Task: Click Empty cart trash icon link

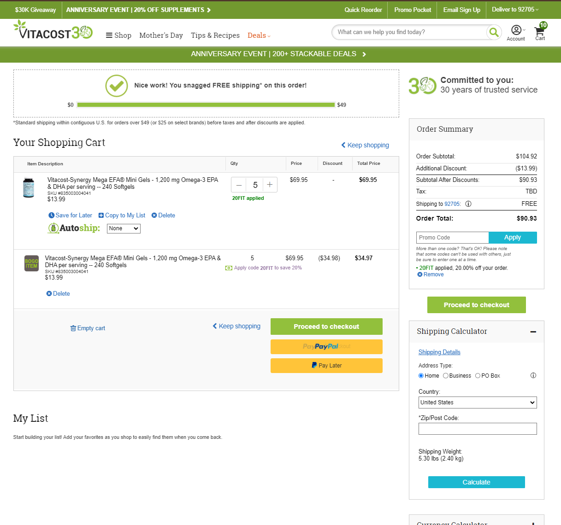Action: [x=88, y=328]
